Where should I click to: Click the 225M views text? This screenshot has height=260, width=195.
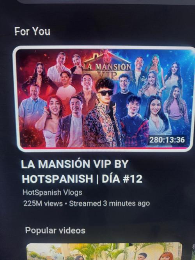coord(43,203)
